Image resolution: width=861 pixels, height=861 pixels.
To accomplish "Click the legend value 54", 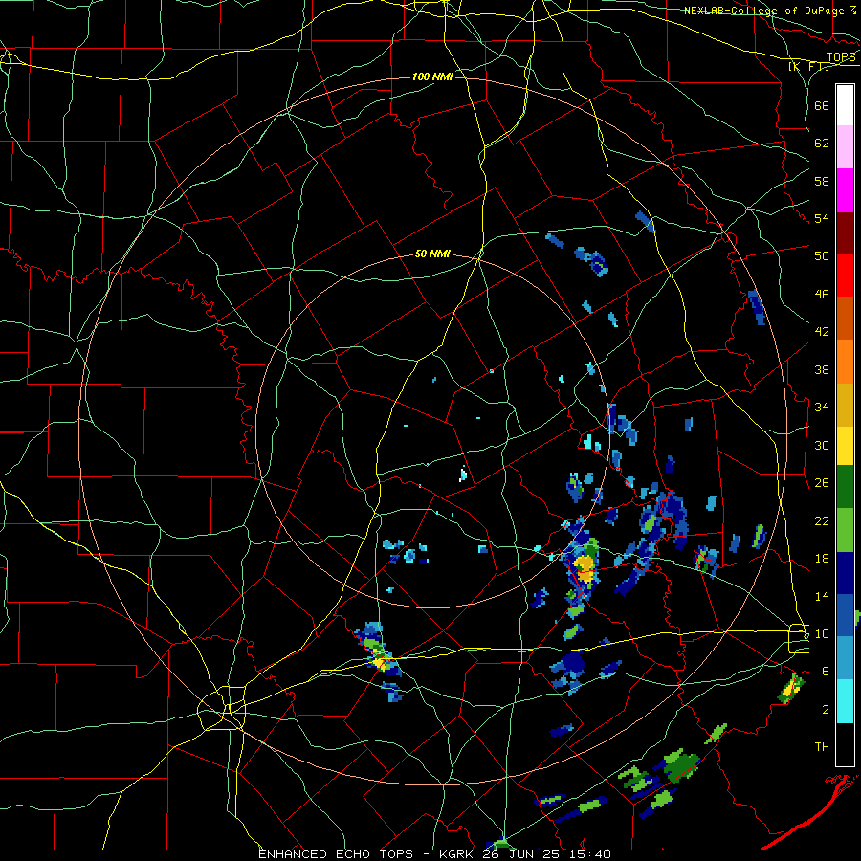I will [x=822, y=218].
